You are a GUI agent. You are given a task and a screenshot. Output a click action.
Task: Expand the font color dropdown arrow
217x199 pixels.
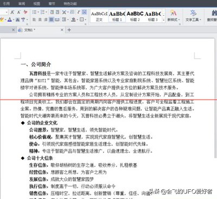pos(14,20)
